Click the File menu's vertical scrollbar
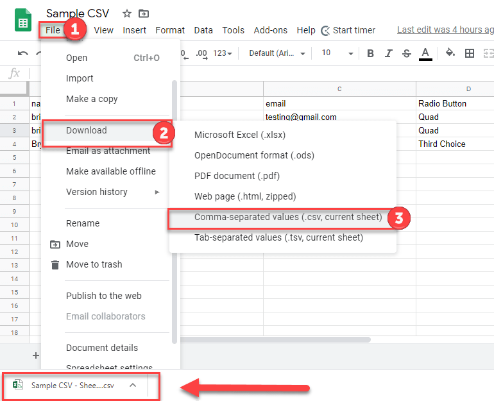Image resolution: width=494 pixels, height=401 pixels. (175, 212)
